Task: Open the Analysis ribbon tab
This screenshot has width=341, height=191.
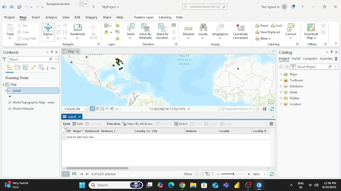Action: tap(51, 17)
